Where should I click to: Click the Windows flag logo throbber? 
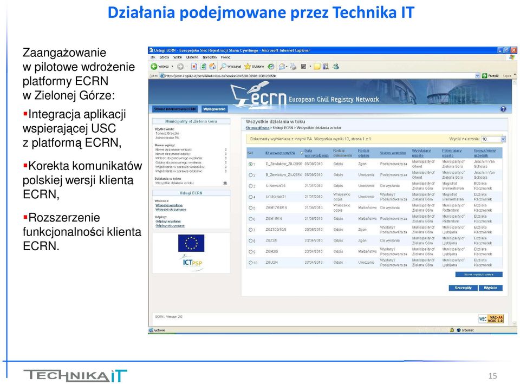pos(512,57)
